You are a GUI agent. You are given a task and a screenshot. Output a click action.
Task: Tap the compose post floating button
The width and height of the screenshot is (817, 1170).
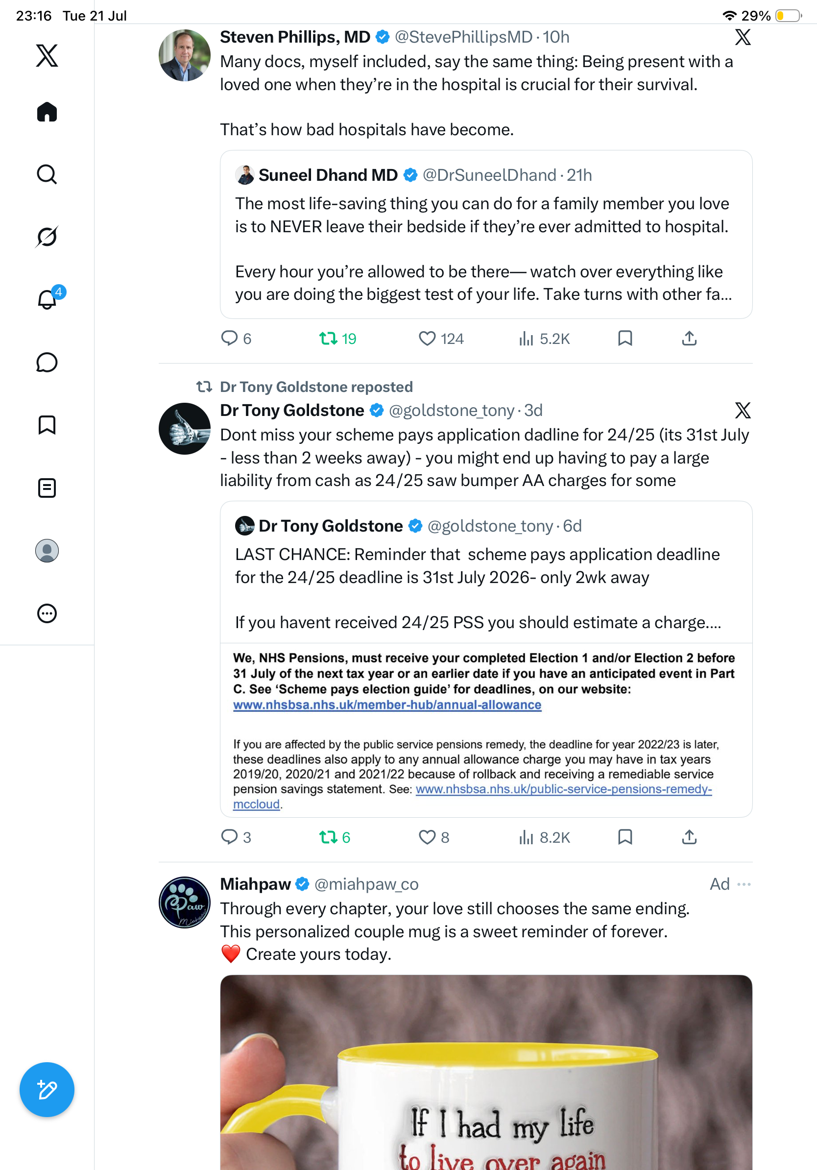tap(47, 1090)
